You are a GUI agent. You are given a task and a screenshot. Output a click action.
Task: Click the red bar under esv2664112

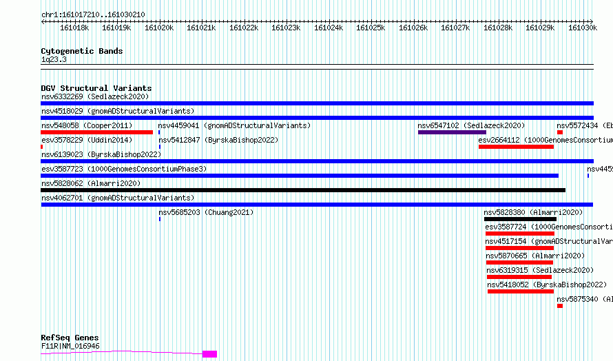tap(516, 147)
